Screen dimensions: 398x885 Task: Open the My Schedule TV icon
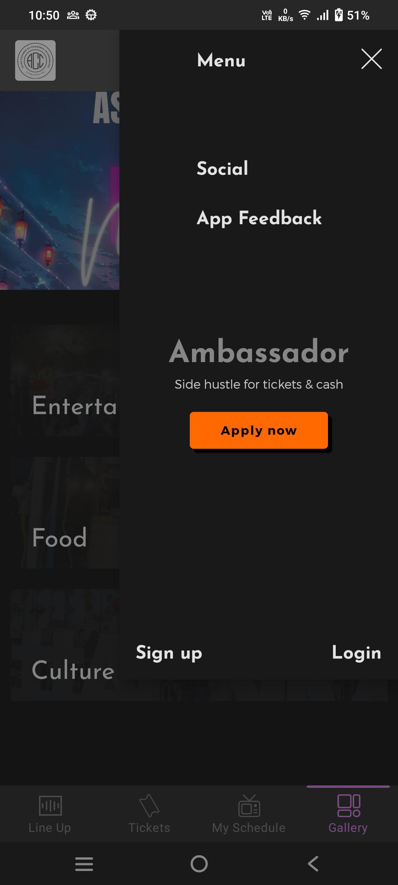click(249, 806)
